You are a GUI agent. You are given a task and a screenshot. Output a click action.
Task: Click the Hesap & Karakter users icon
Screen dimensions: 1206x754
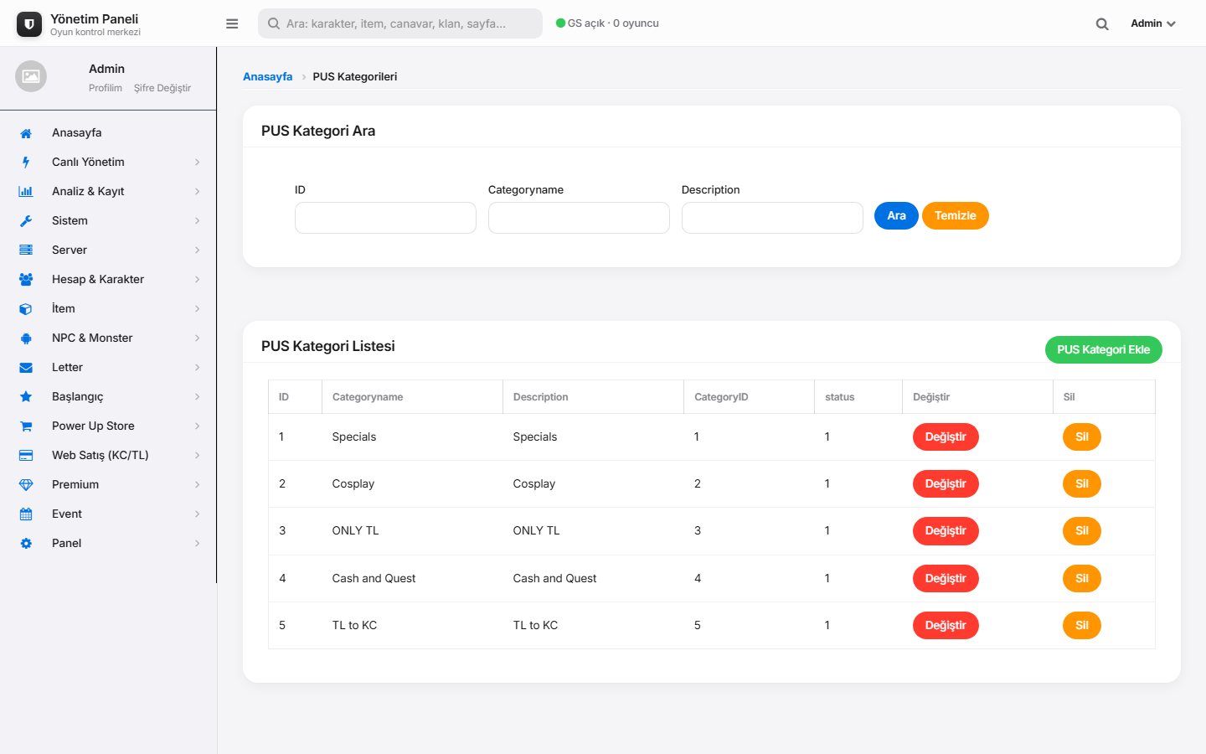pos(26,280)
